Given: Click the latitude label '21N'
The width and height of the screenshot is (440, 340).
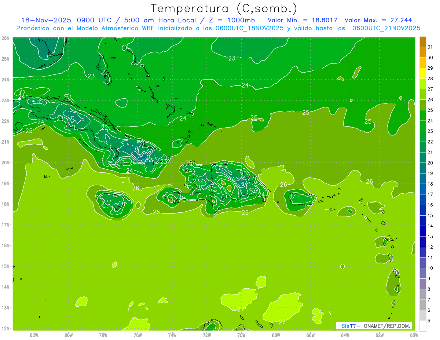Looking at the screenshot, I should [x=5, y=142].
